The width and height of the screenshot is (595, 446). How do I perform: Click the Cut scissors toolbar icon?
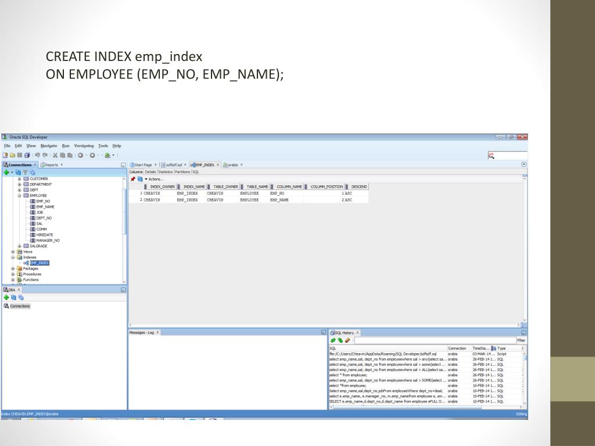[55, 155]
